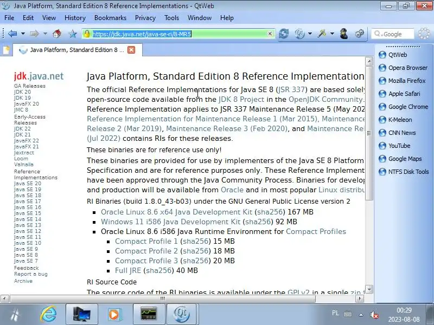Clear the address bar with X
This screenshot has height=325, width=434.
point(270,34)
